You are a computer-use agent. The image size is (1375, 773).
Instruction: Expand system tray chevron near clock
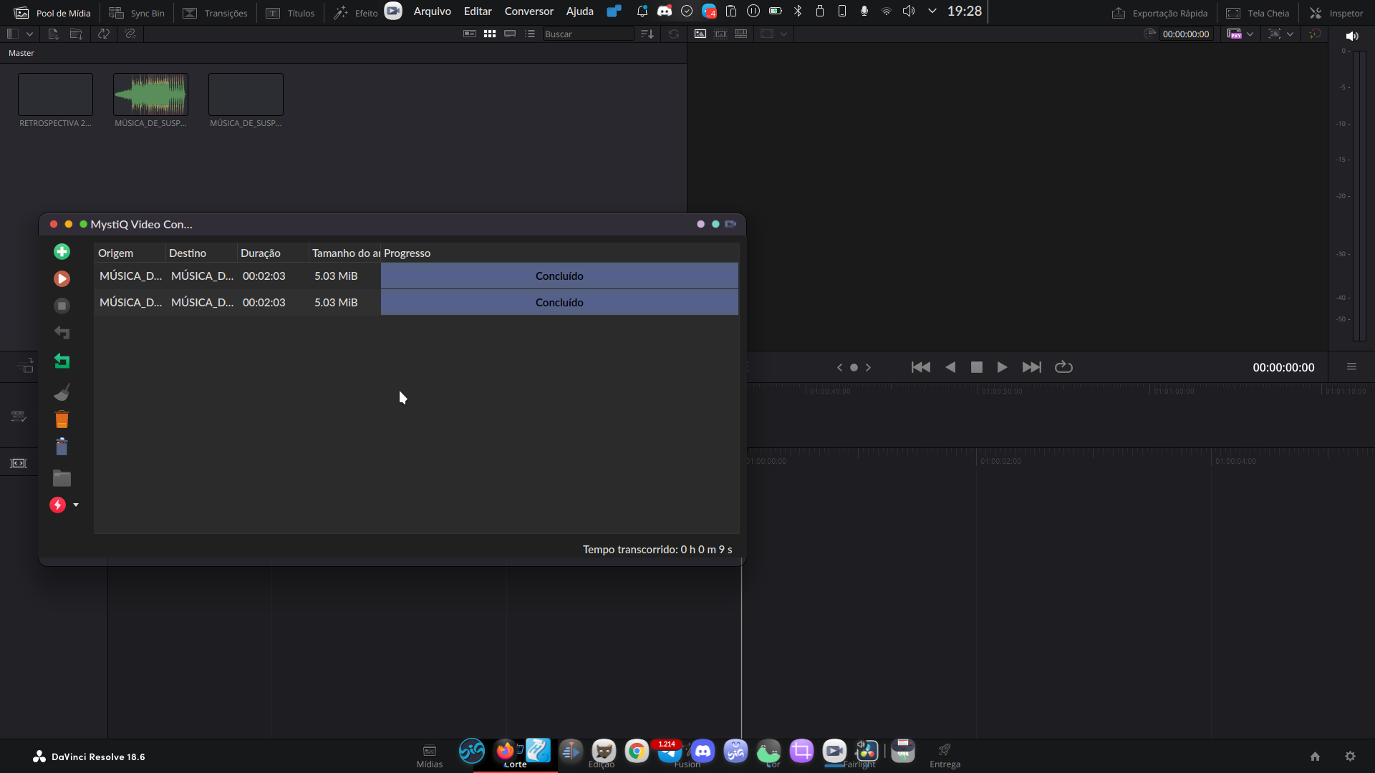tap(932, 11)
